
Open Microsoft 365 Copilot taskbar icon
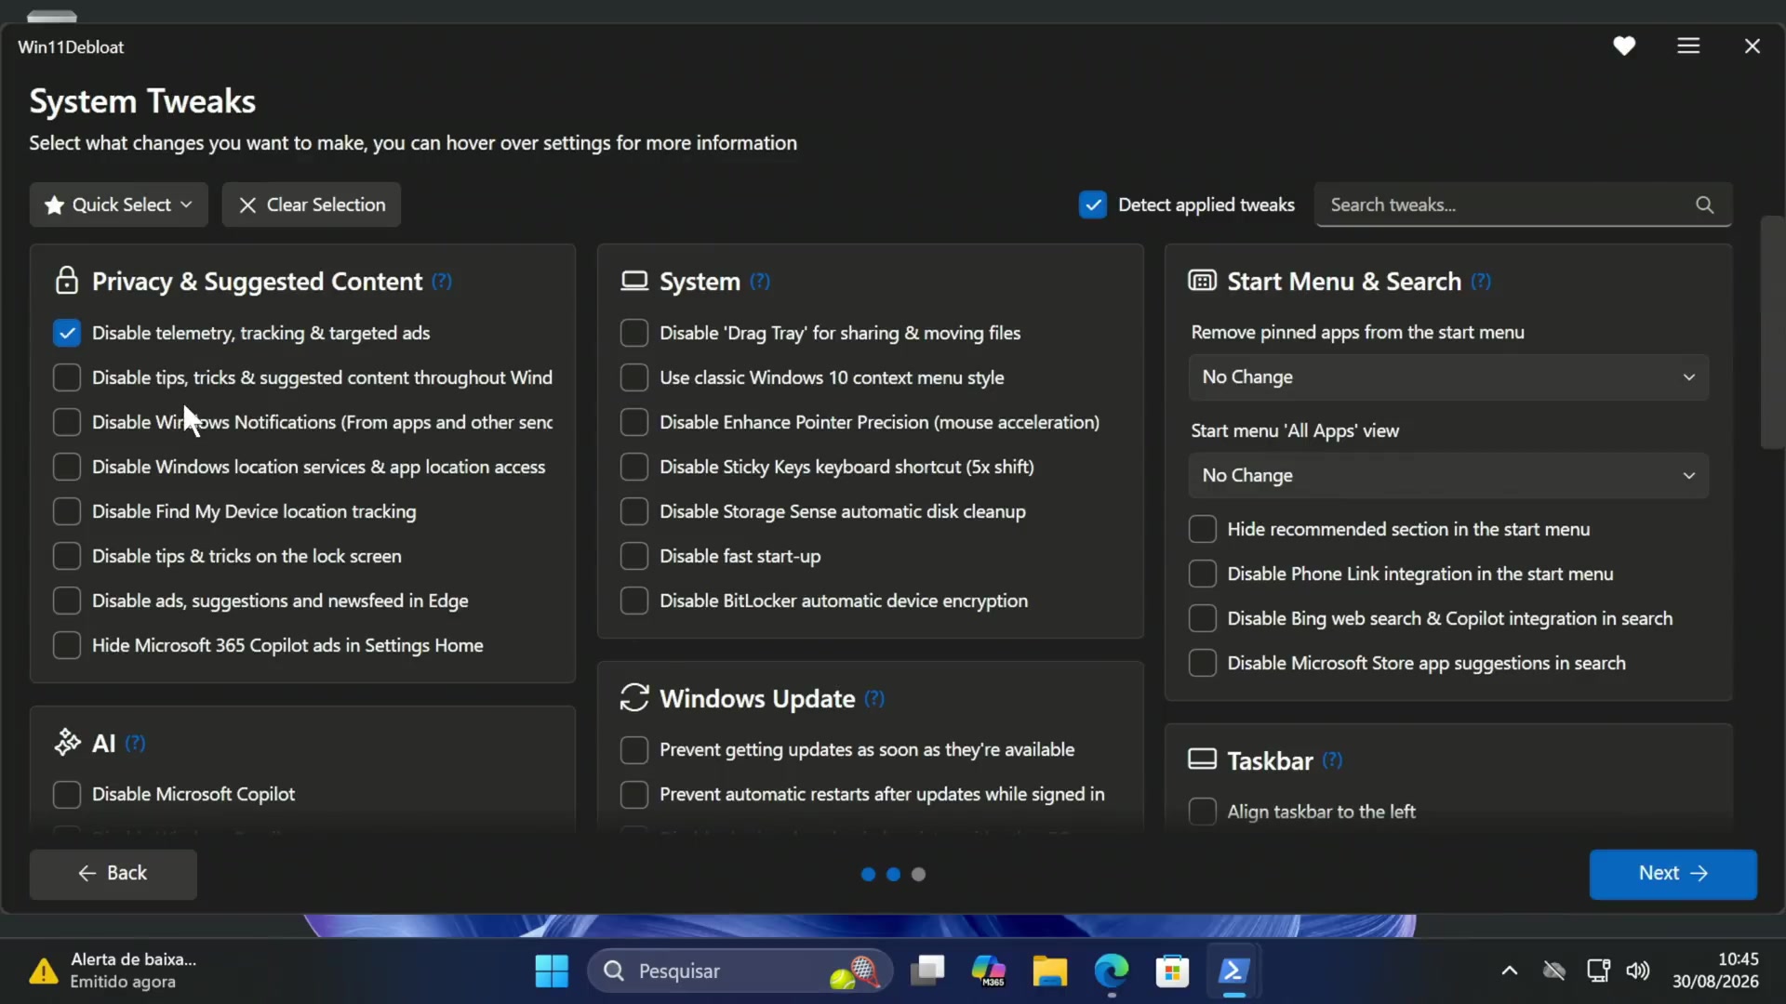pyautogui.click(x=988, y=971)
